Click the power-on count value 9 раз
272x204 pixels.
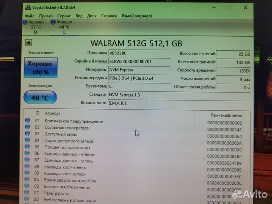[x=233, y=79]
